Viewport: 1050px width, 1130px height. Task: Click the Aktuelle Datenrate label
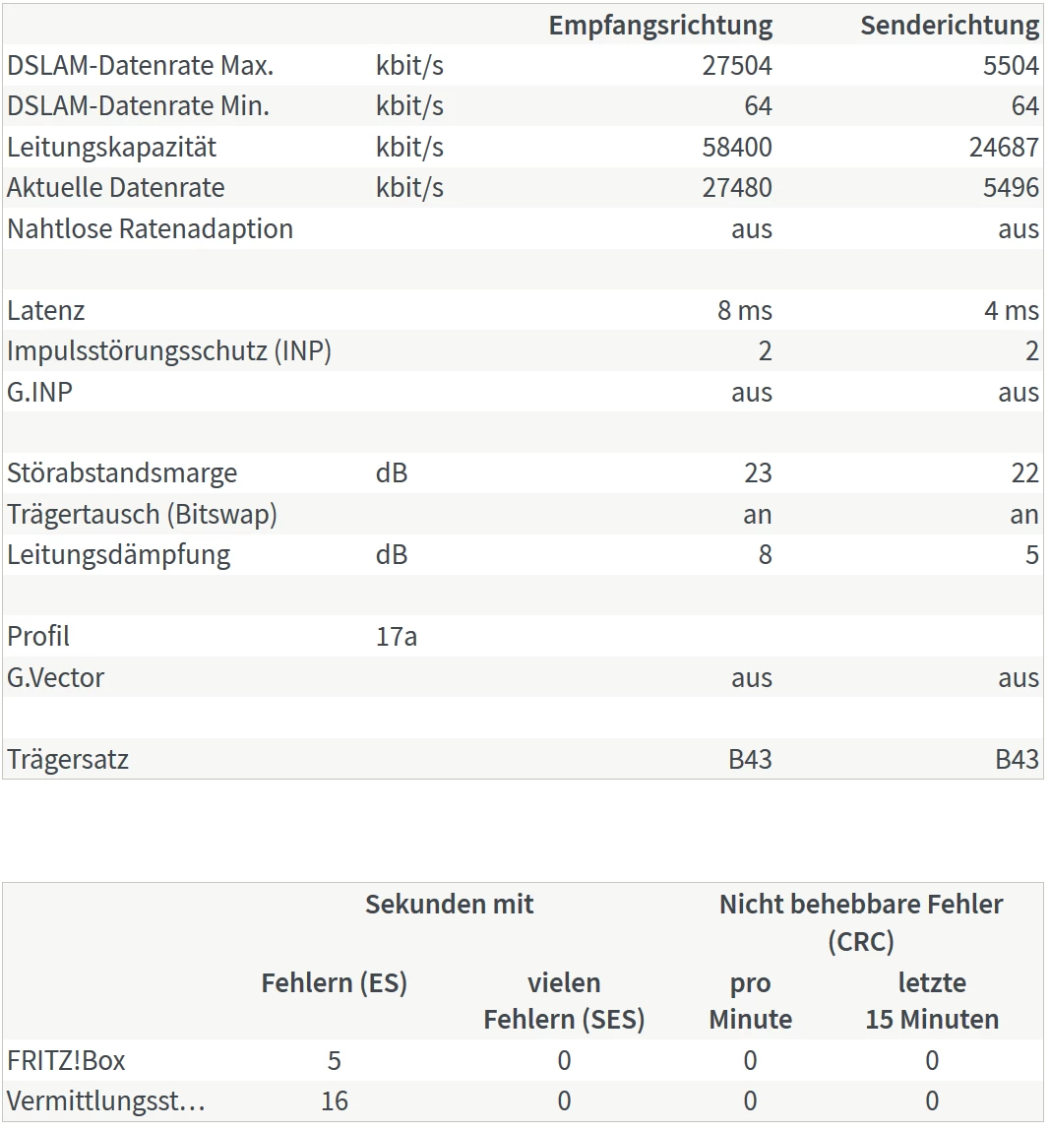coord(115,188)
